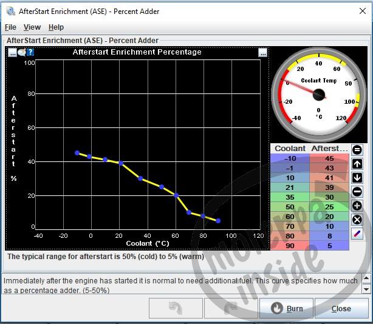Select Afterstart cell with value 25
The height and width of the screenshot is (324, 373).
(329, 207)
